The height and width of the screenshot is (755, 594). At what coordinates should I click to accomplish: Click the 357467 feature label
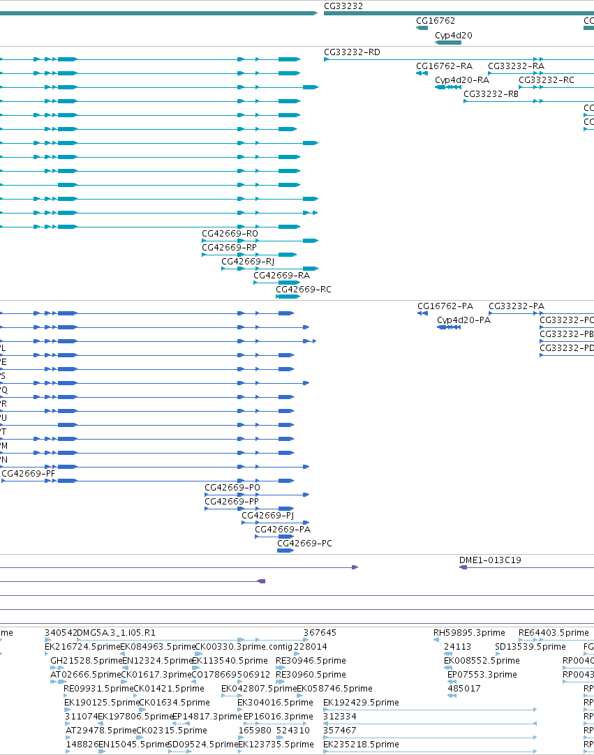340,731
